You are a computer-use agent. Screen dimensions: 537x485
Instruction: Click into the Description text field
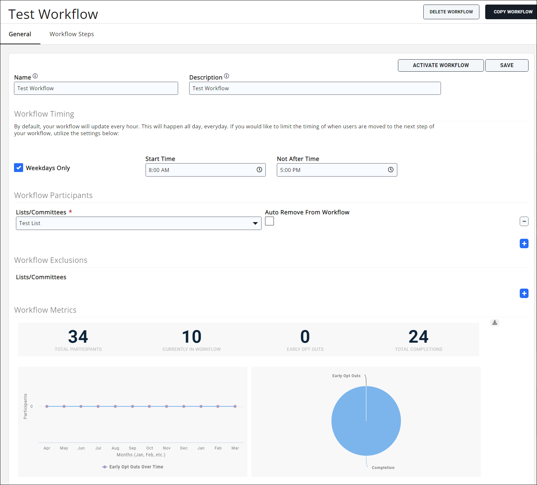[315, 89]
